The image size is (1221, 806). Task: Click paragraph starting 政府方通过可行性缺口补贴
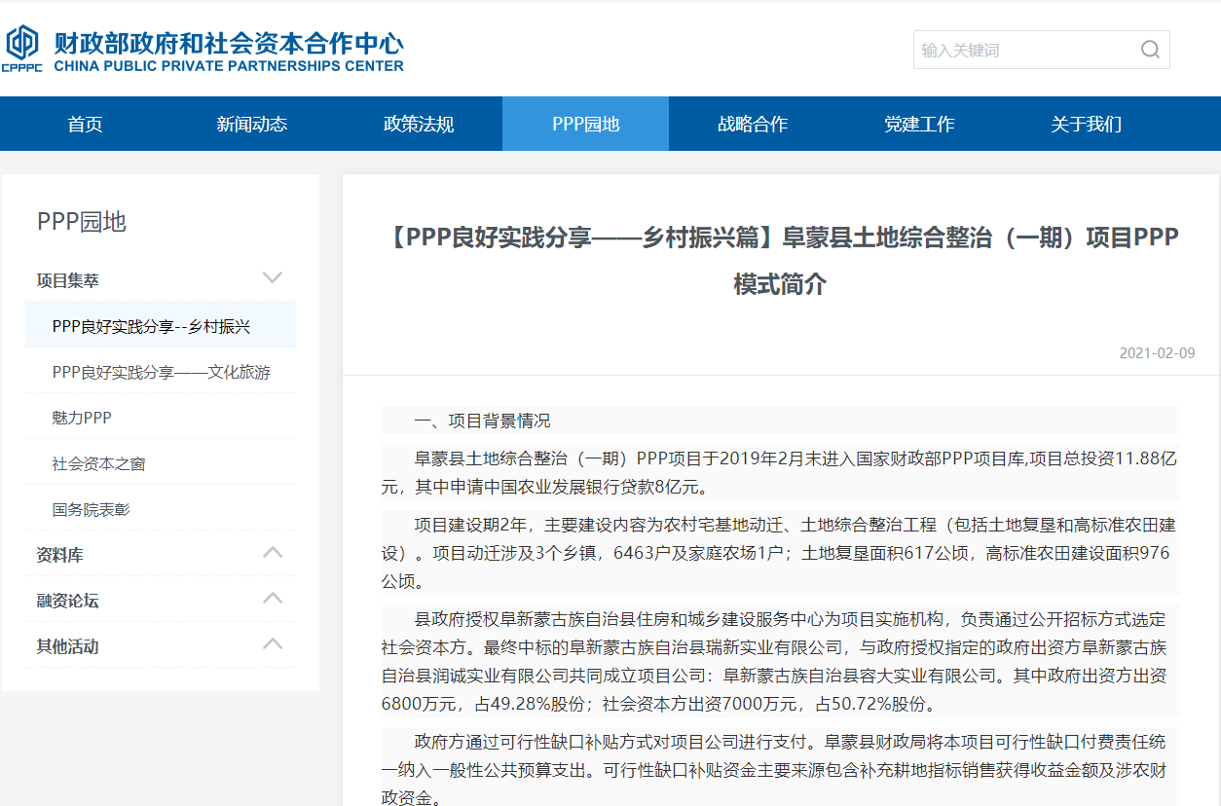(x=780, y=769)
